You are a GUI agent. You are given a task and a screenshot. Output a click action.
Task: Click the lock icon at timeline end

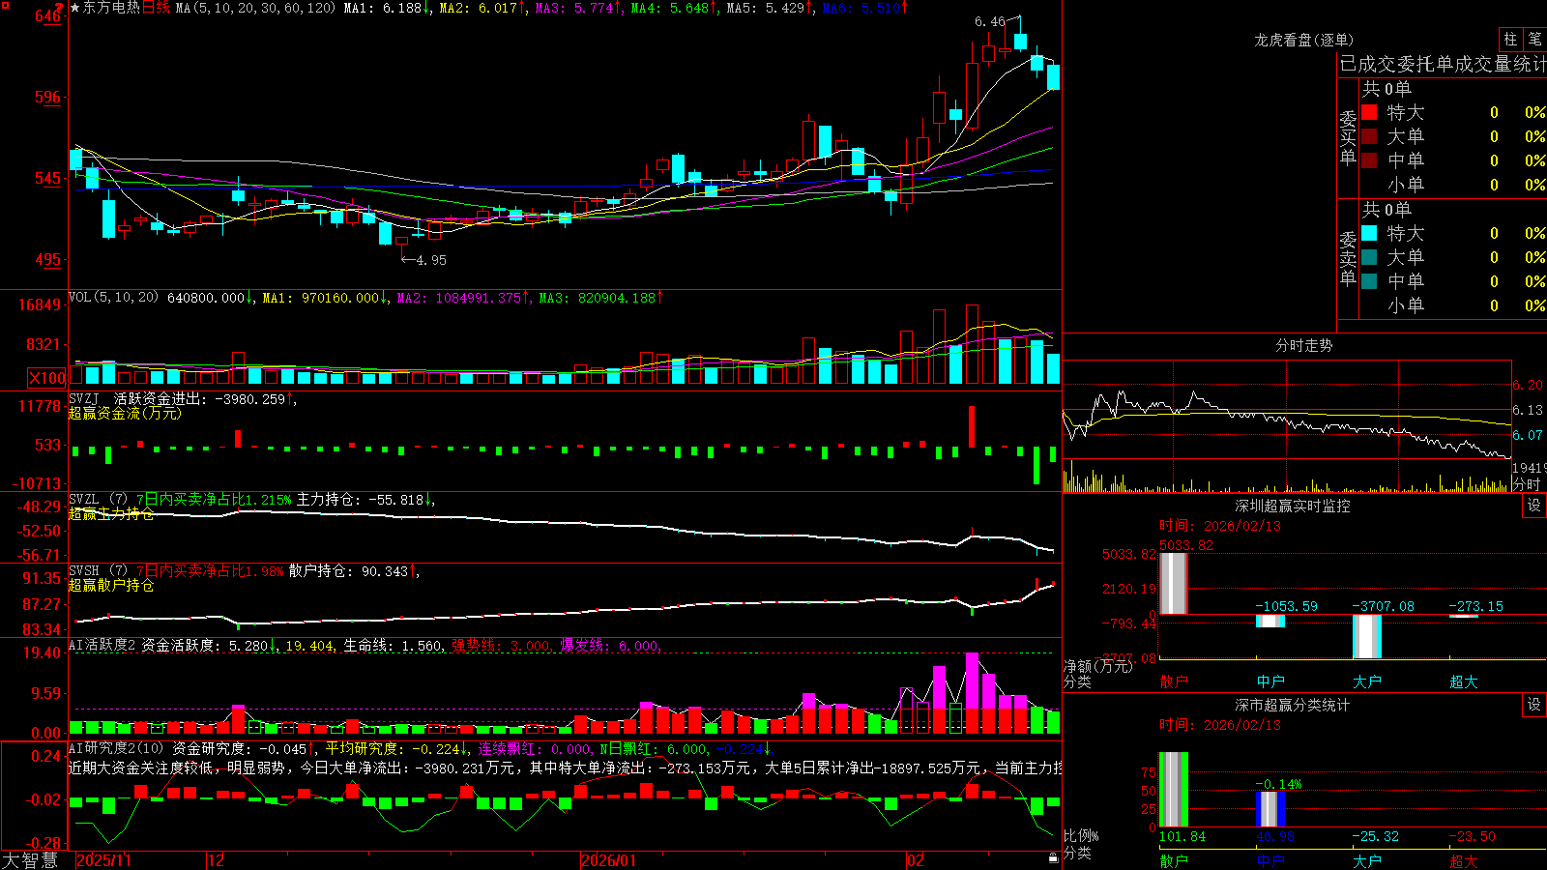(1054, 858)
